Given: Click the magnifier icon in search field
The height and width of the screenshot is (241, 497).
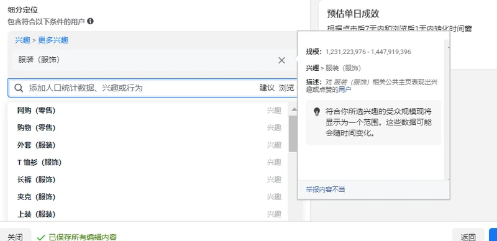Looking at the screenshot, I should pos(19,88).
